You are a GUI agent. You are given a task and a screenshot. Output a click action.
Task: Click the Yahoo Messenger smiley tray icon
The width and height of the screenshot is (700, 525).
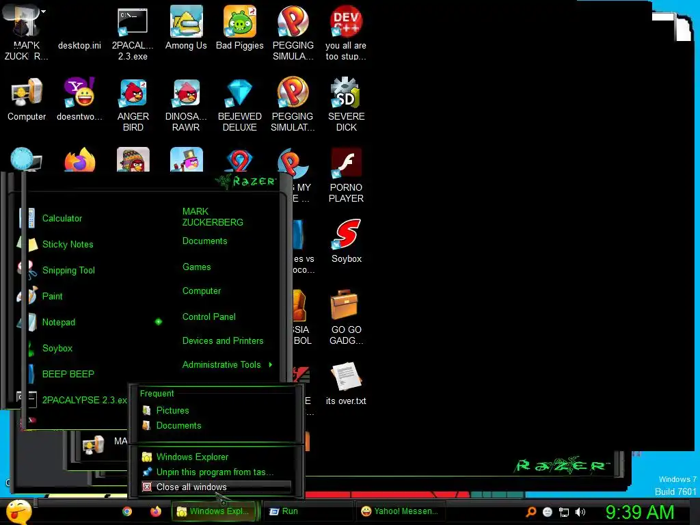pos(548,512)
